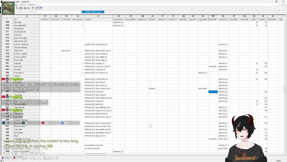Viewport: 287px width, 162px height.
Task: Click the 'Summon Defiler' skill cell
Action: [27, 57]
